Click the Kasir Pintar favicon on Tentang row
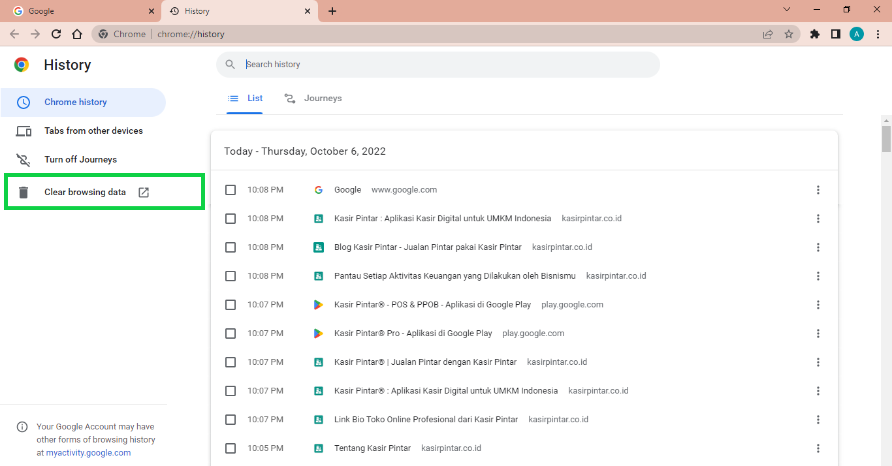 pyautogui.click(x=319, y=448)
